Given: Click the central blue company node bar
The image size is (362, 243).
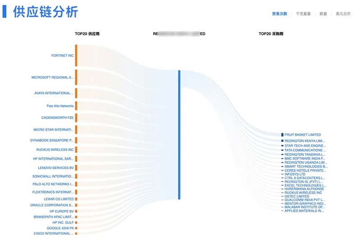Looking at the screenshot, I should (179, 135).
